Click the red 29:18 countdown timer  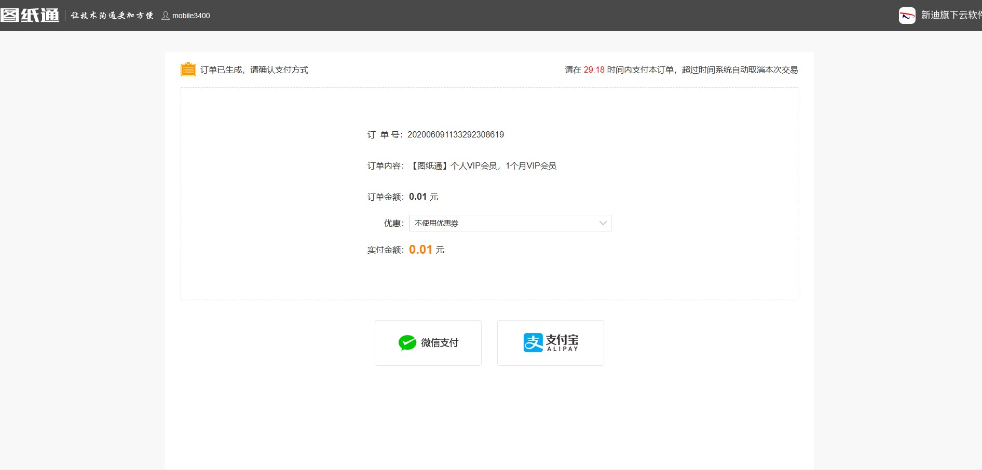point(594,70)
